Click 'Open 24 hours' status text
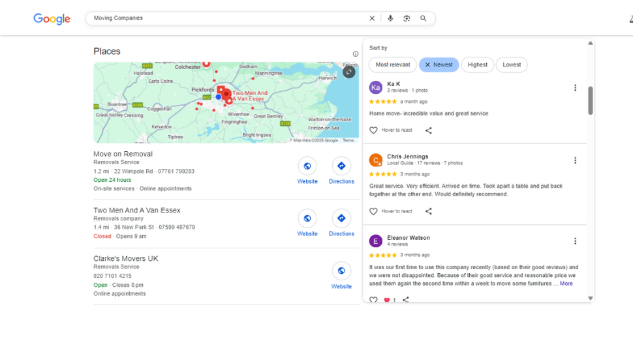Screen dimensions: 633x337 (x=112, y=180)
